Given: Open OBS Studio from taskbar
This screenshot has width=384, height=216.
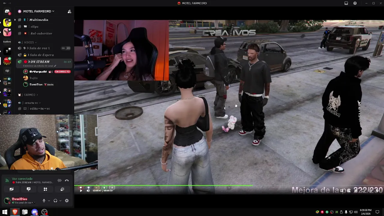Looking at the screenshot, I should 44,212.
